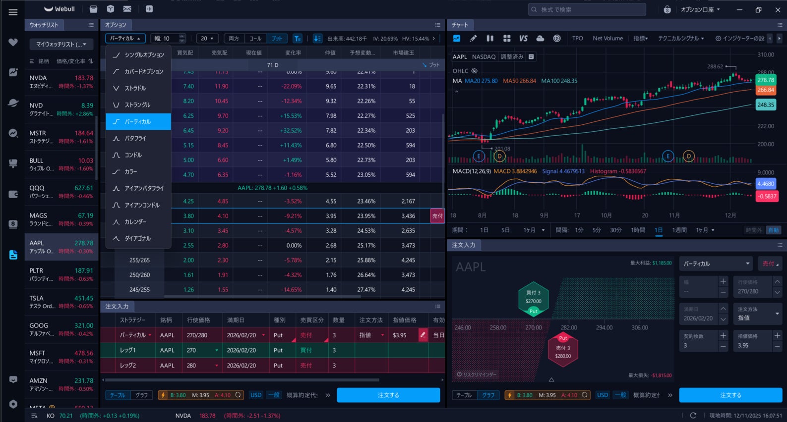Image resolution: width=787 pixels, height=422 pixels.
Task: Click the cloud icon in chart toolbar
Action: click(540, 38)
